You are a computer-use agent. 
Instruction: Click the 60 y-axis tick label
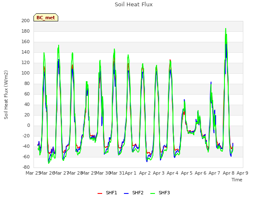(27, 94)
